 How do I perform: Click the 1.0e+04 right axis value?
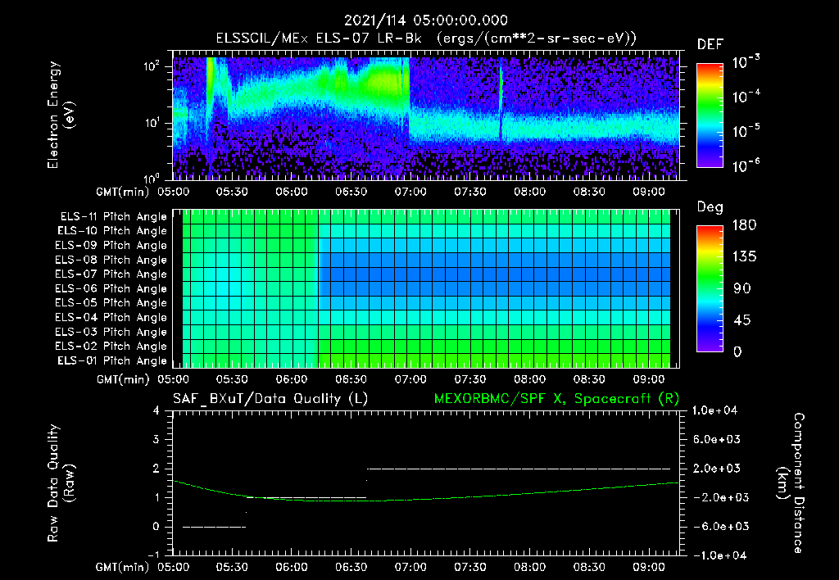[714, 411]
